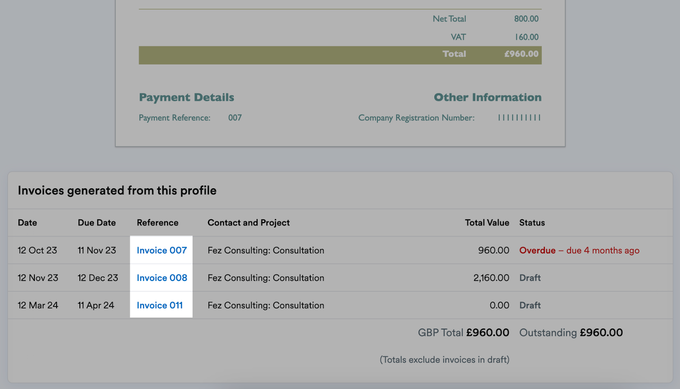Click the Company Registration Number field
Image resolution: width=680 pixels, height=389 pixels.
pos(416,118)
